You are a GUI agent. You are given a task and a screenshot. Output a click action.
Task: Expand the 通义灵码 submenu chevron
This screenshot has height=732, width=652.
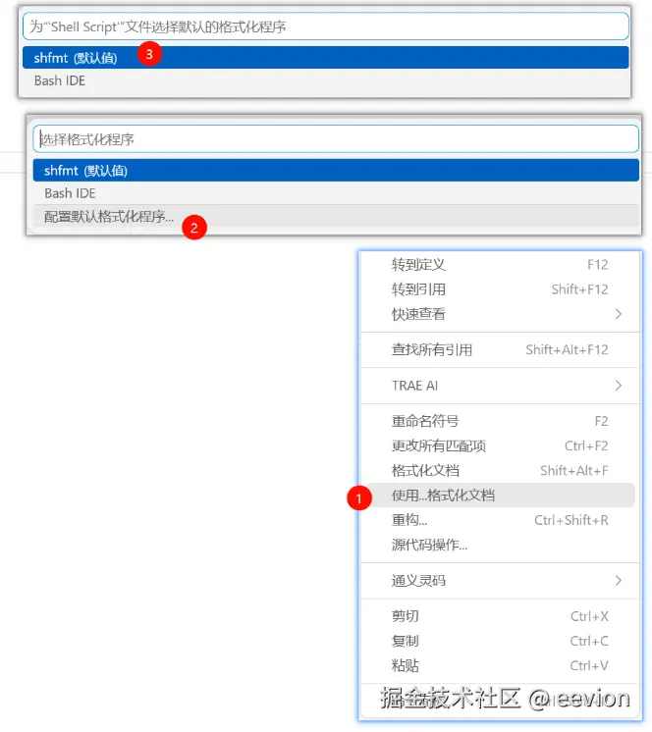coord(619,581)
